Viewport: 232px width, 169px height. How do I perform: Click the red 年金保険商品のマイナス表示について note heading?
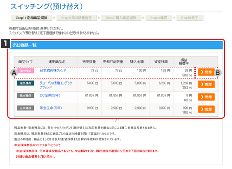pyautogui.click(x=37, y=145)
